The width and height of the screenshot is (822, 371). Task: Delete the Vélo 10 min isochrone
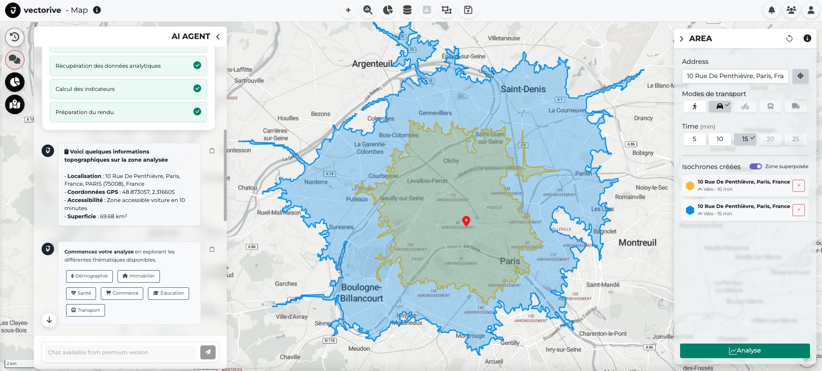[x=798, y=186]
